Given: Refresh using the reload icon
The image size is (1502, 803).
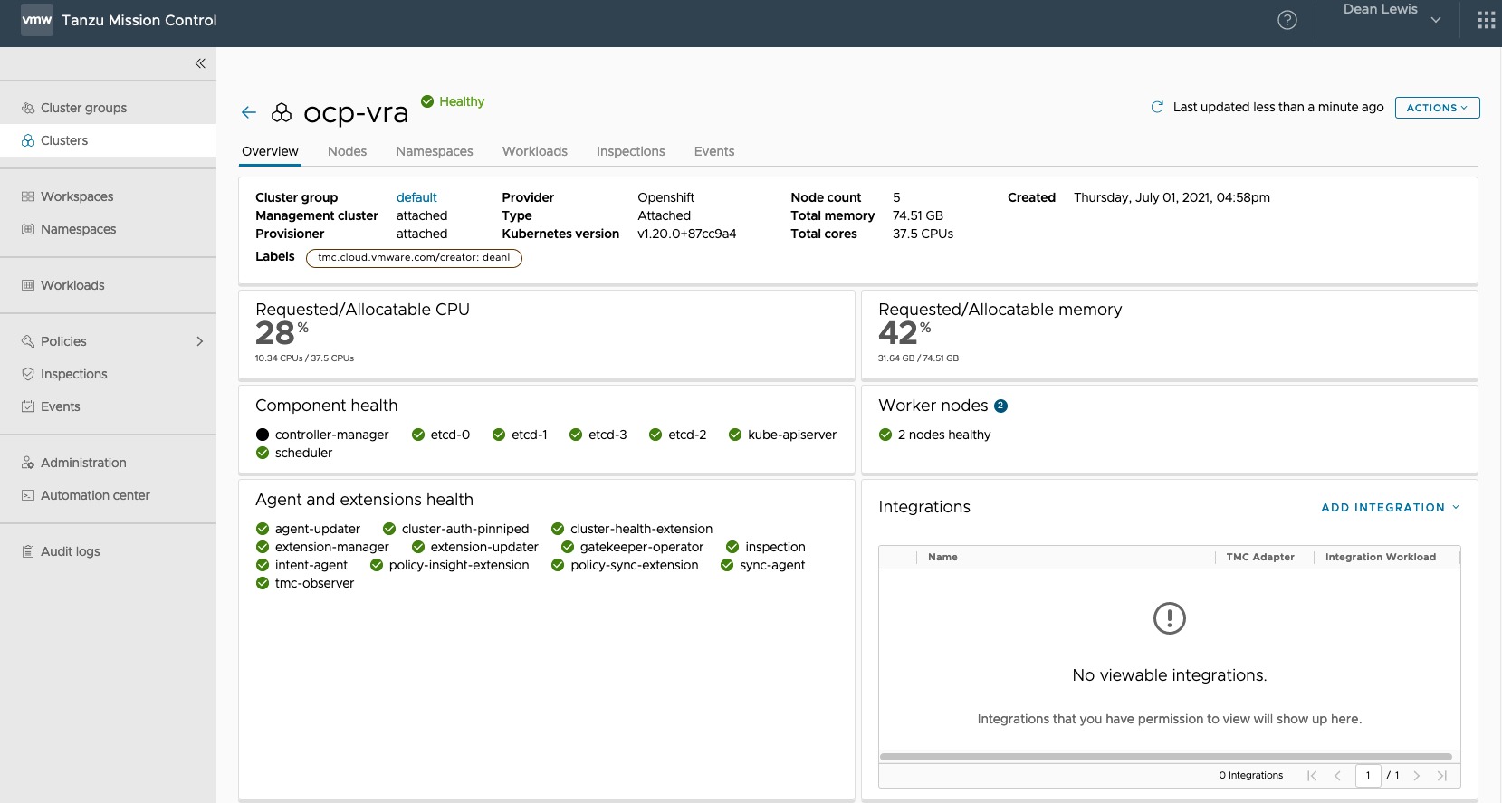Looking at the screenshot, I should 1157,107.
